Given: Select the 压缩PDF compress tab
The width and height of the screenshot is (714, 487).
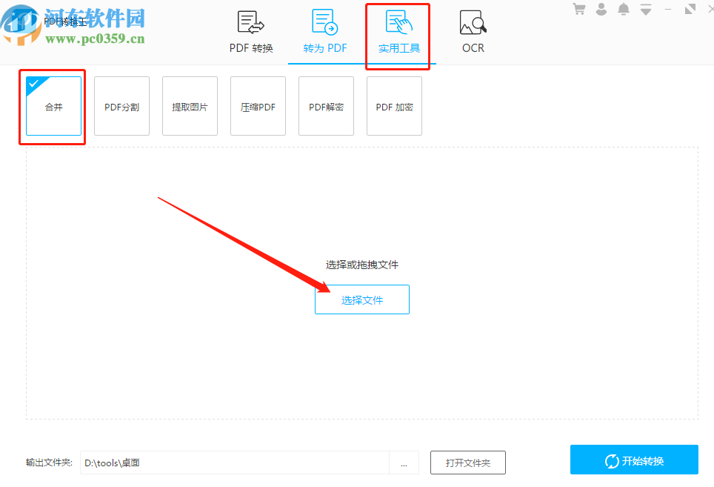Looking at the screenshot, I should click(258, 106).
